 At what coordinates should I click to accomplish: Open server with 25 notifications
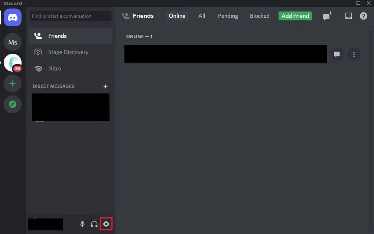pos(13,63)
